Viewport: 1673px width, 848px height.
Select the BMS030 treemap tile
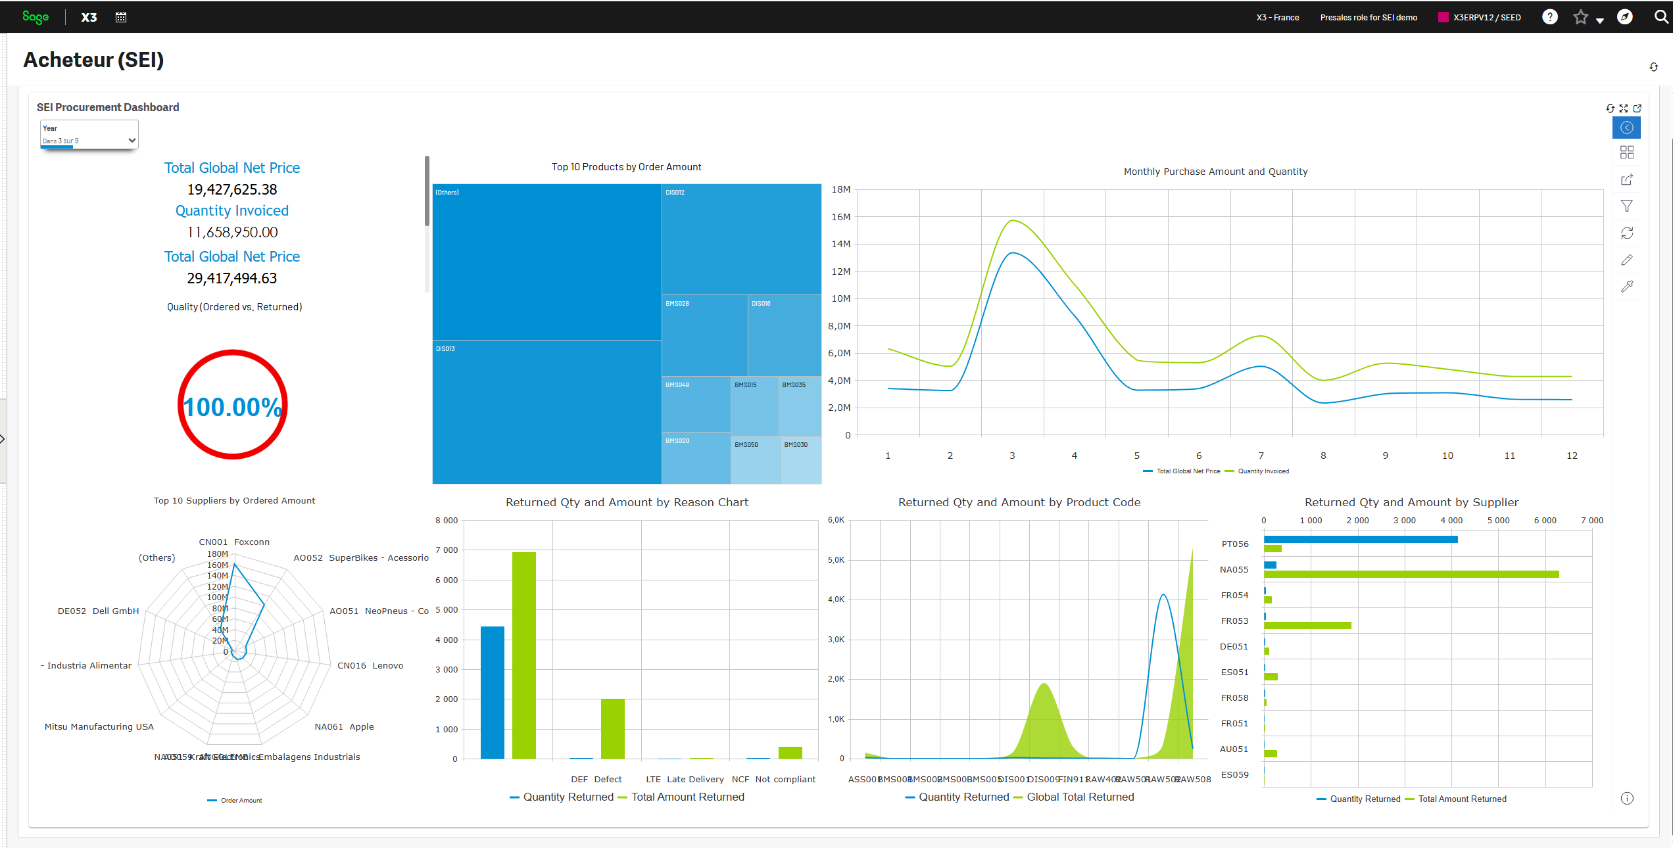click(801, 460)
